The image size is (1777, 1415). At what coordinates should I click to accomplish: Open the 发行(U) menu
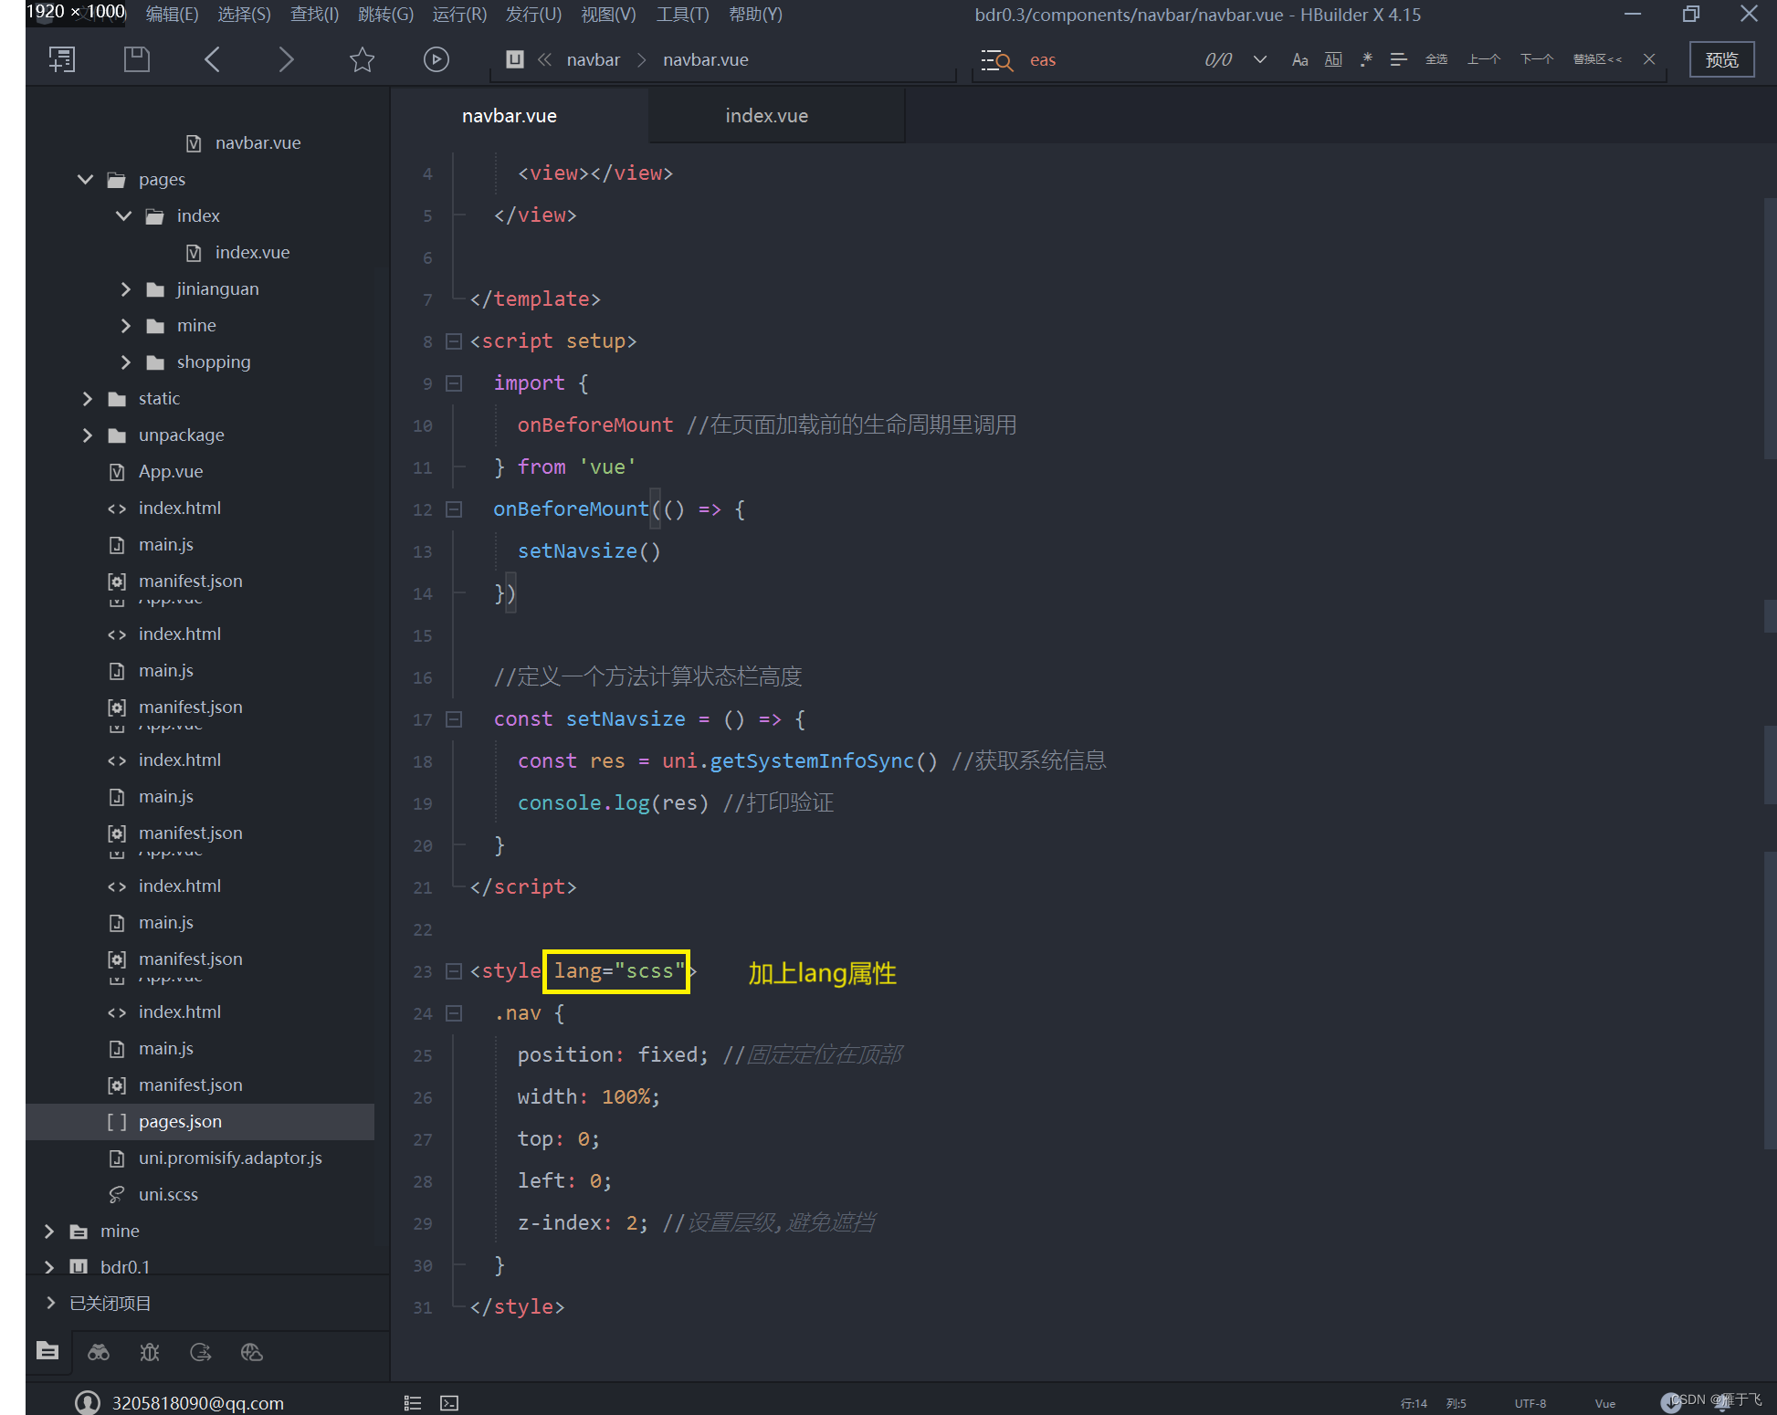click(533, 14)
